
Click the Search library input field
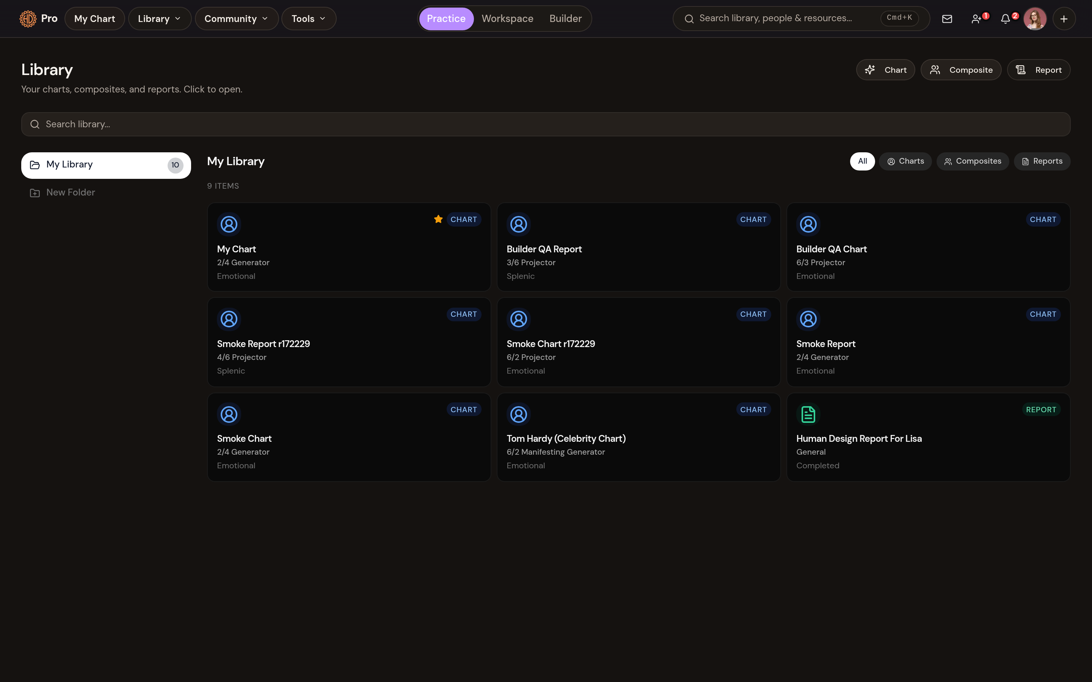point(546,124)
